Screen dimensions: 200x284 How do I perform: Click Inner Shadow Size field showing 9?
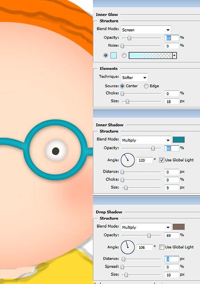click(x=172, y=188)
